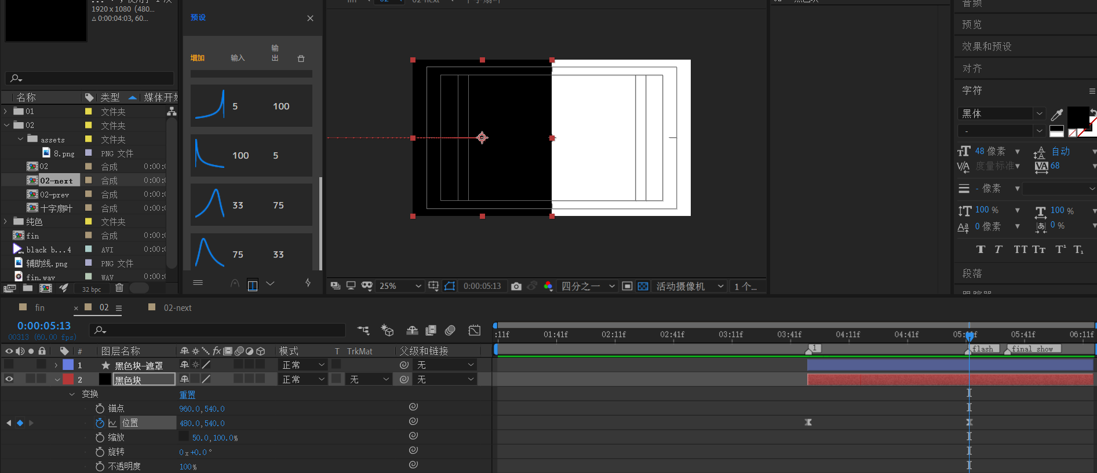
Task: Enable frame blending for all layers icon
Action: pyautogui.click(x=431, y=330)
